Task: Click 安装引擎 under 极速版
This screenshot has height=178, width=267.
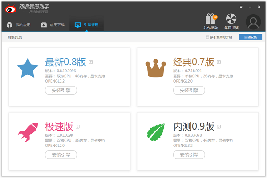Action: point(61,155)
